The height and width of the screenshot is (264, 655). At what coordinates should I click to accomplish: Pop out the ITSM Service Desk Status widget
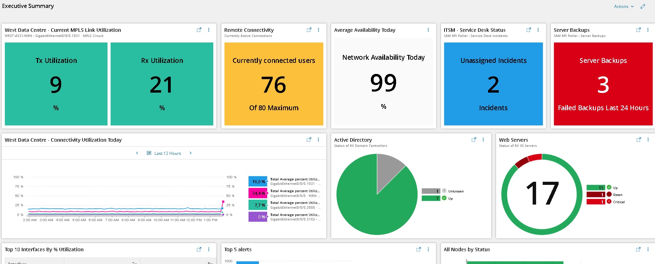point(528,30)
